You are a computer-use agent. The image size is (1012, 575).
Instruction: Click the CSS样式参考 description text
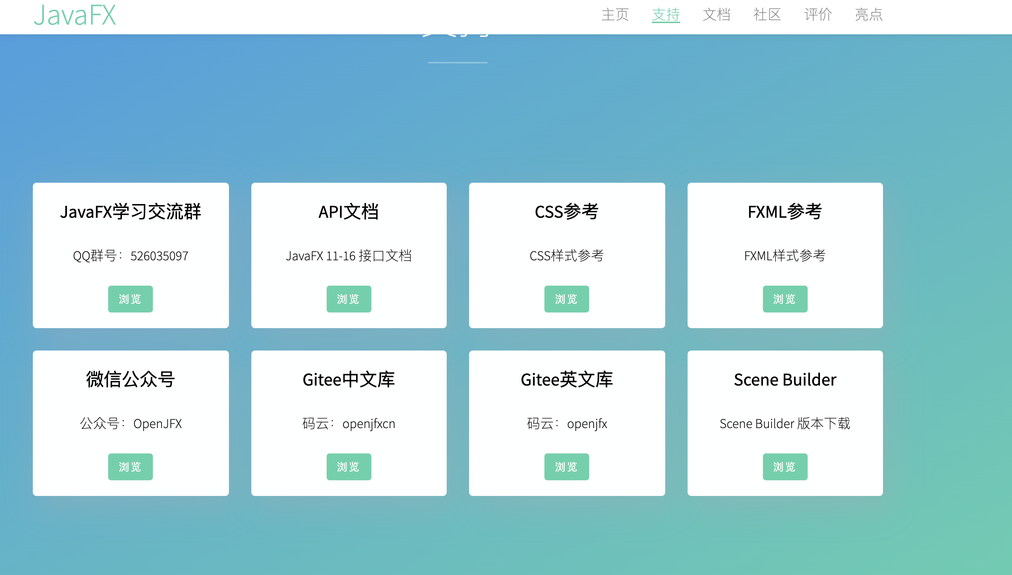click(567, 256)
